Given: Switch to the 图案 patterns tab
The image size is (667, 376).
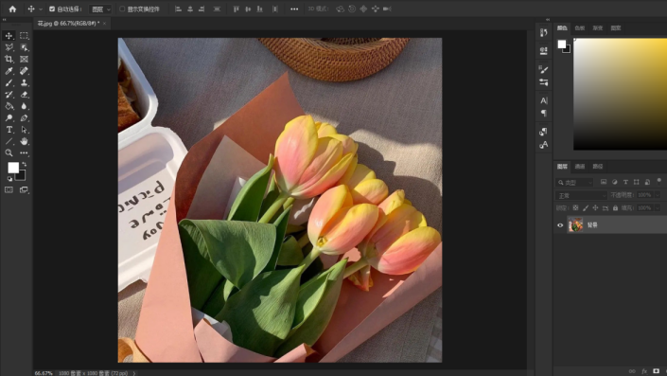Looking at the screenshot, I should point(616,28).
